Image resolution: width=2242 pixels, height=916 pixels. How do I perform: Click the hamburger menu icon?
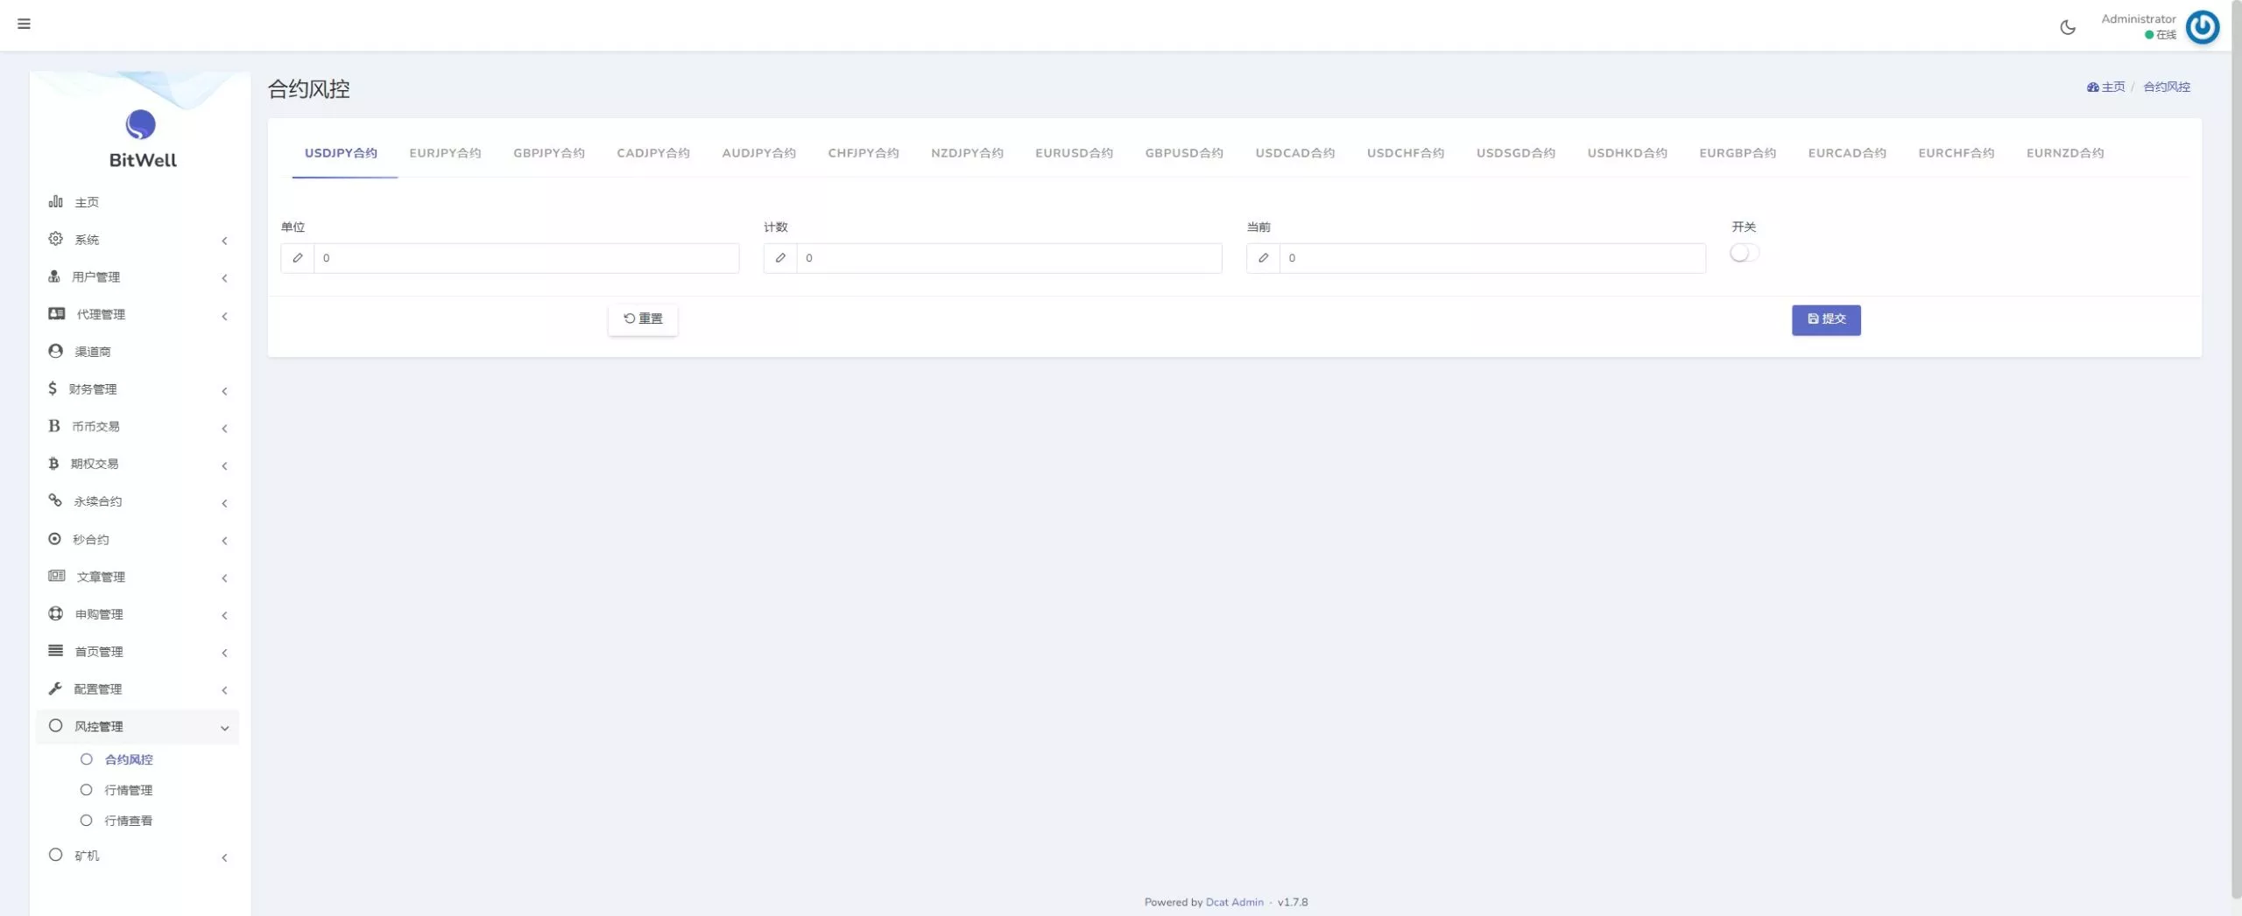24,24
